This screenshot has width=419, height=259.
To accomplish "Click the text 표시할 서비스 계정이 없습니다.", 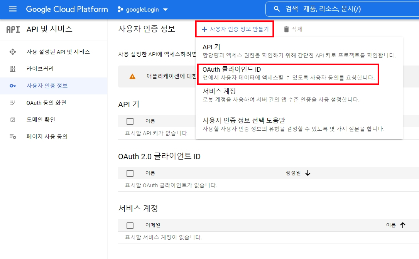I will point(163,237).
